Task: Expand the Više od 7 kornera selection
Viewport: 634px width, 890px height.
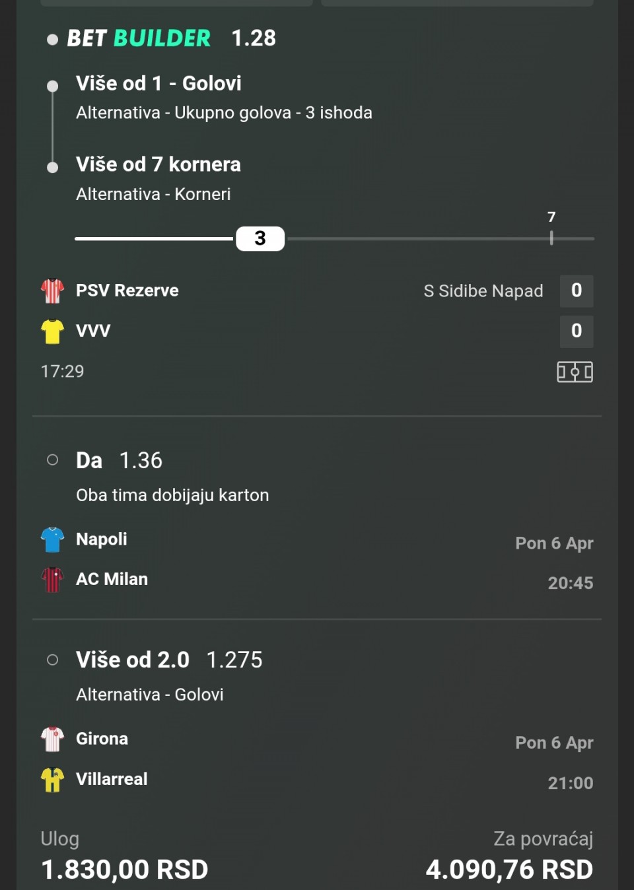Action: tap(158, 164)
